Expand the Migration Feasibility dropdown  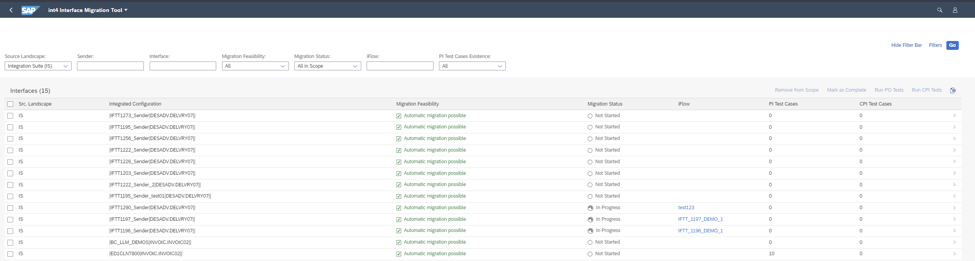pos(255,66)
